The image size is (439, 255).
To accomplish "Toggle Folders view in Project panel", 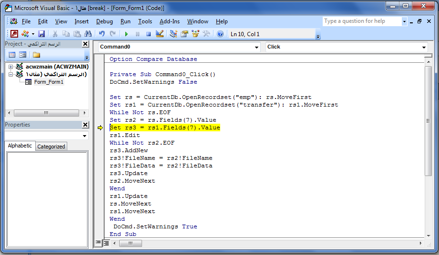I will pos(36,55).
